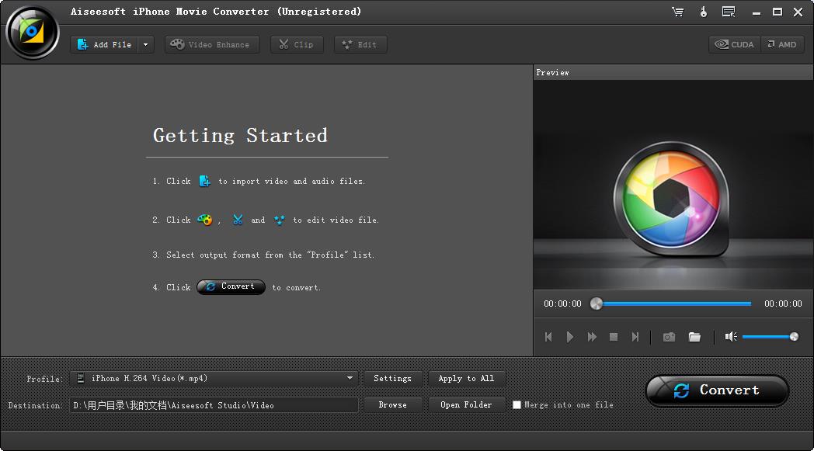The image size is (814, 451).
Task: Take a snapshot with the camera icon
Action: pos(669,337)
